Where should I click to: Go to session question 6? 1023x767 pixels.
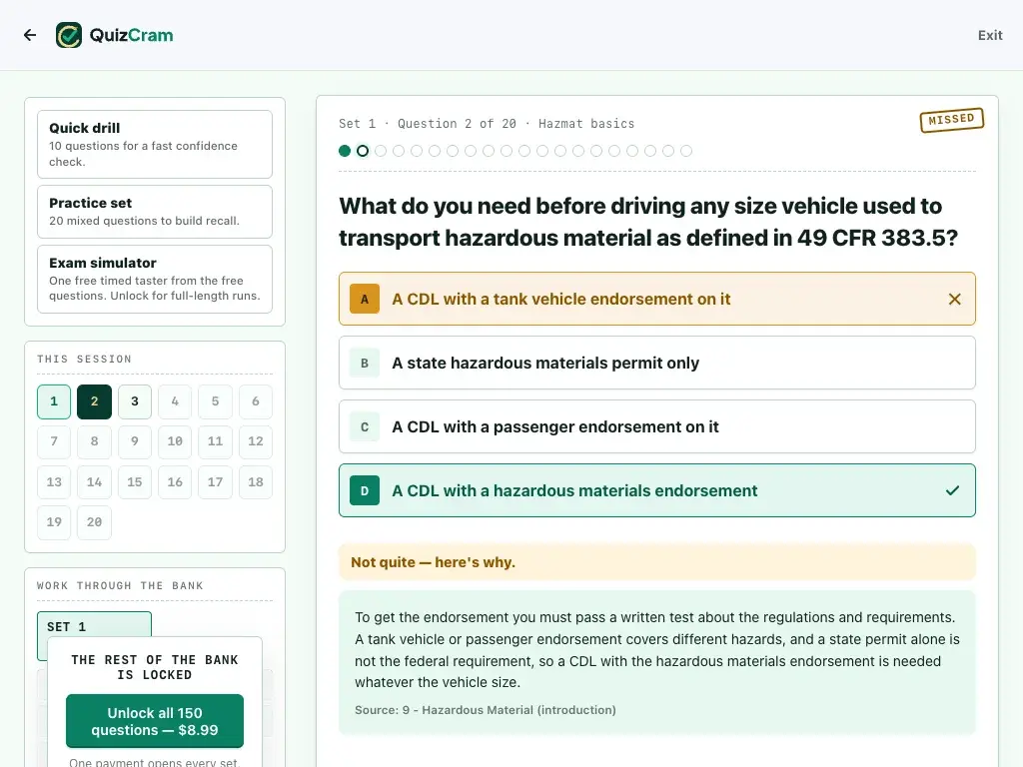(256, 401)
